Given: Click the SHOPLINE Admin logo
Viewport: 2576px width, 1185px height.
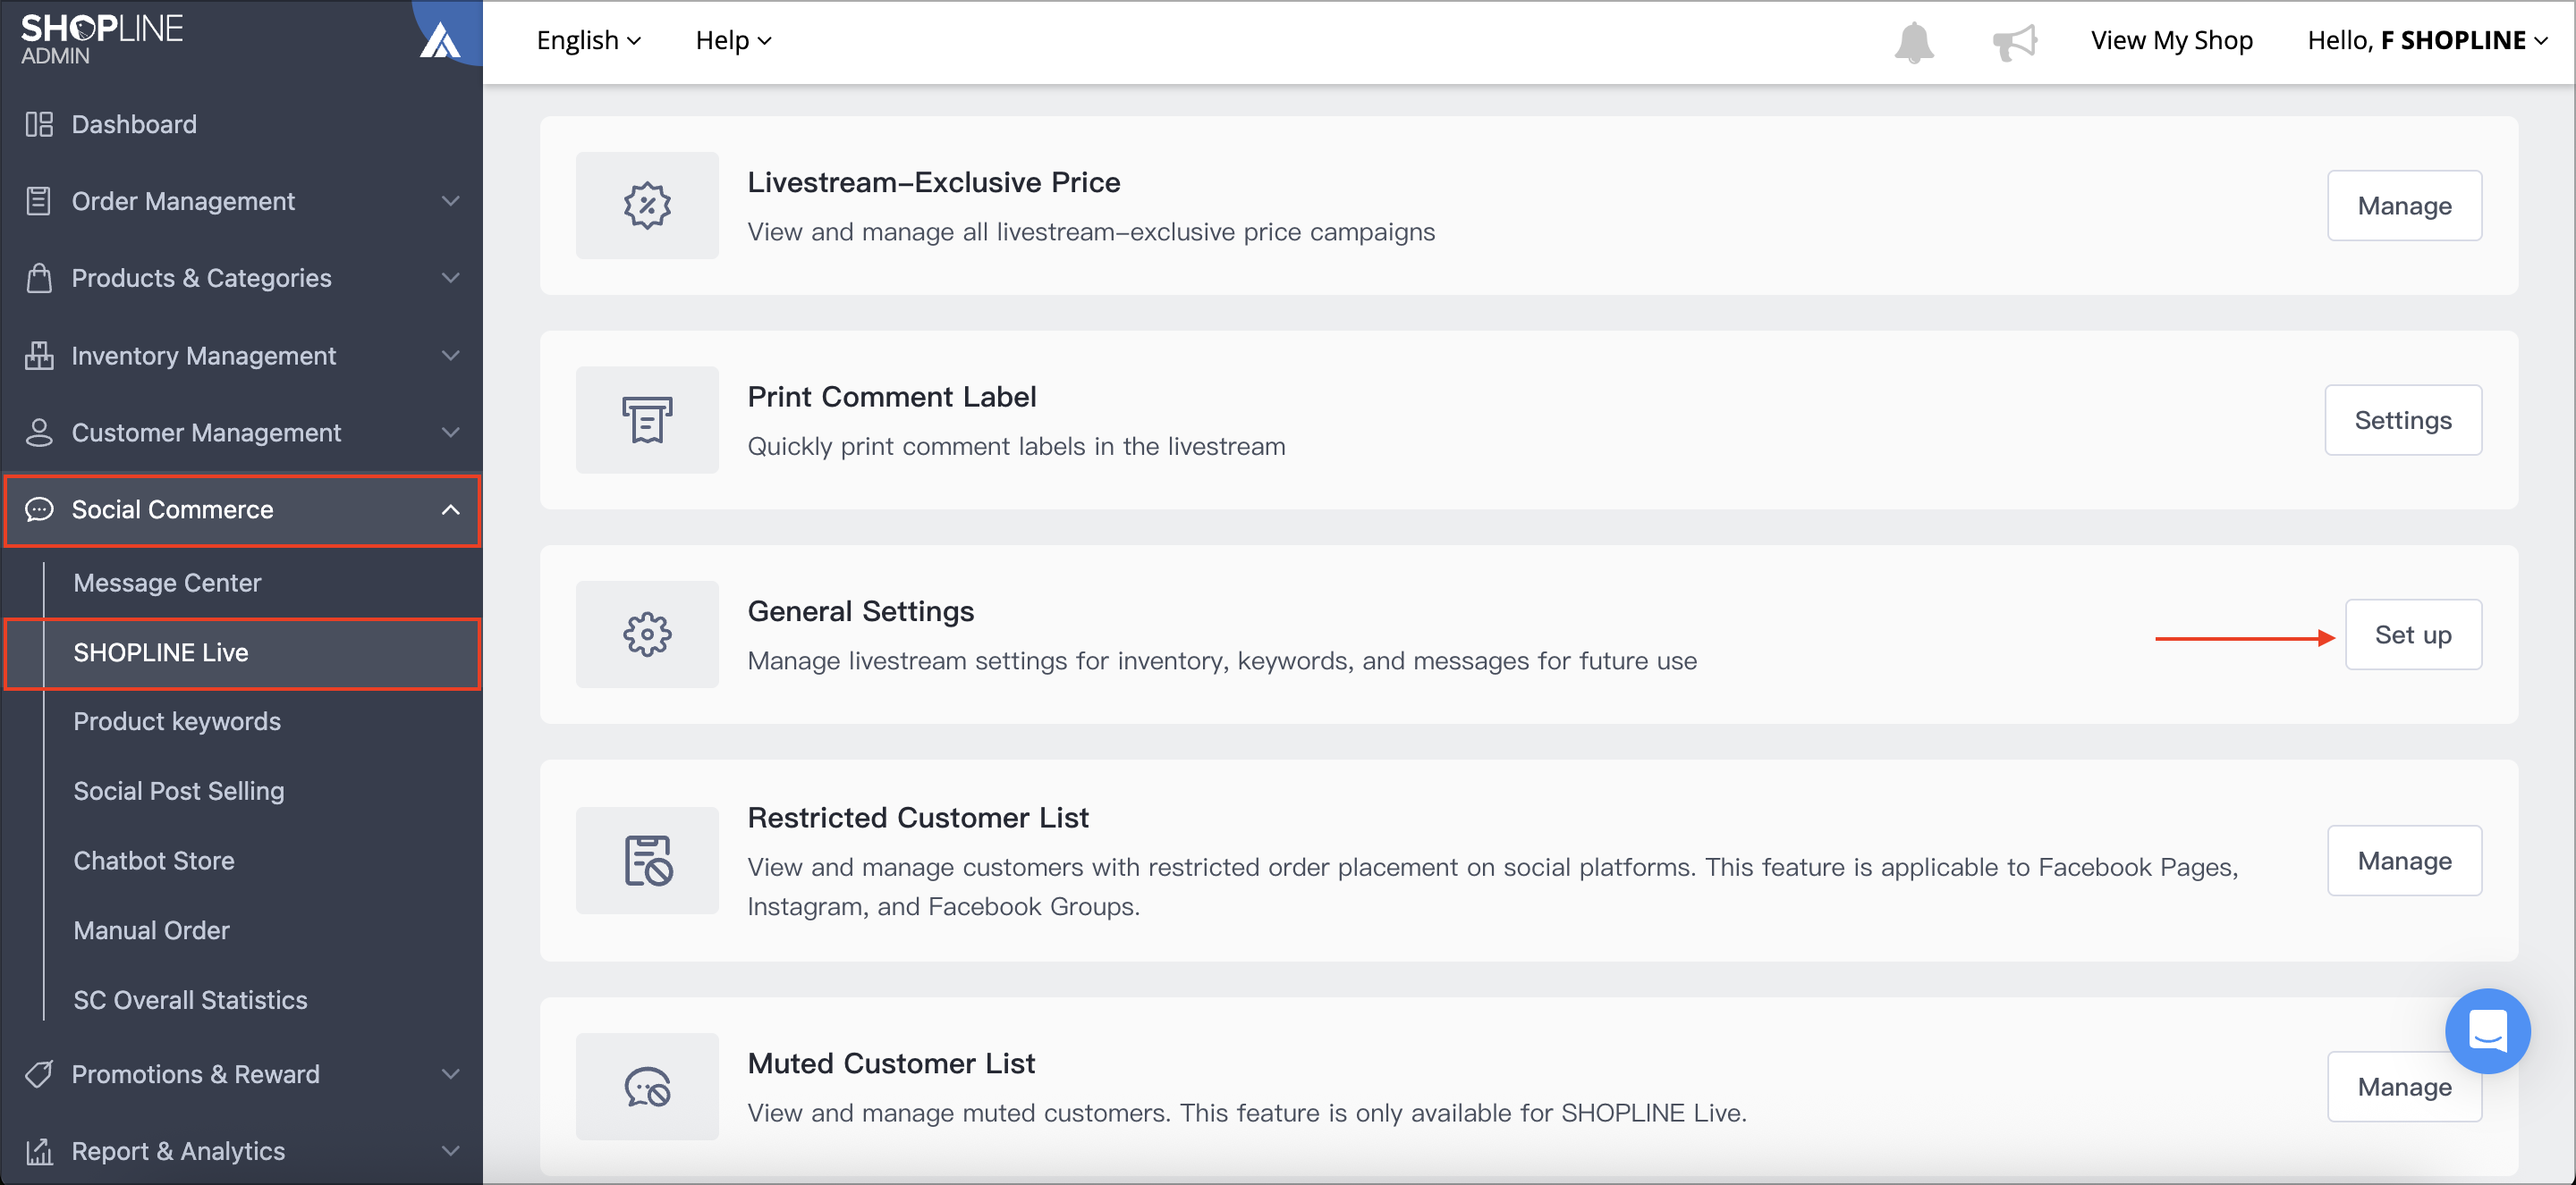Looking at the screenshot, I should (102, 39).
